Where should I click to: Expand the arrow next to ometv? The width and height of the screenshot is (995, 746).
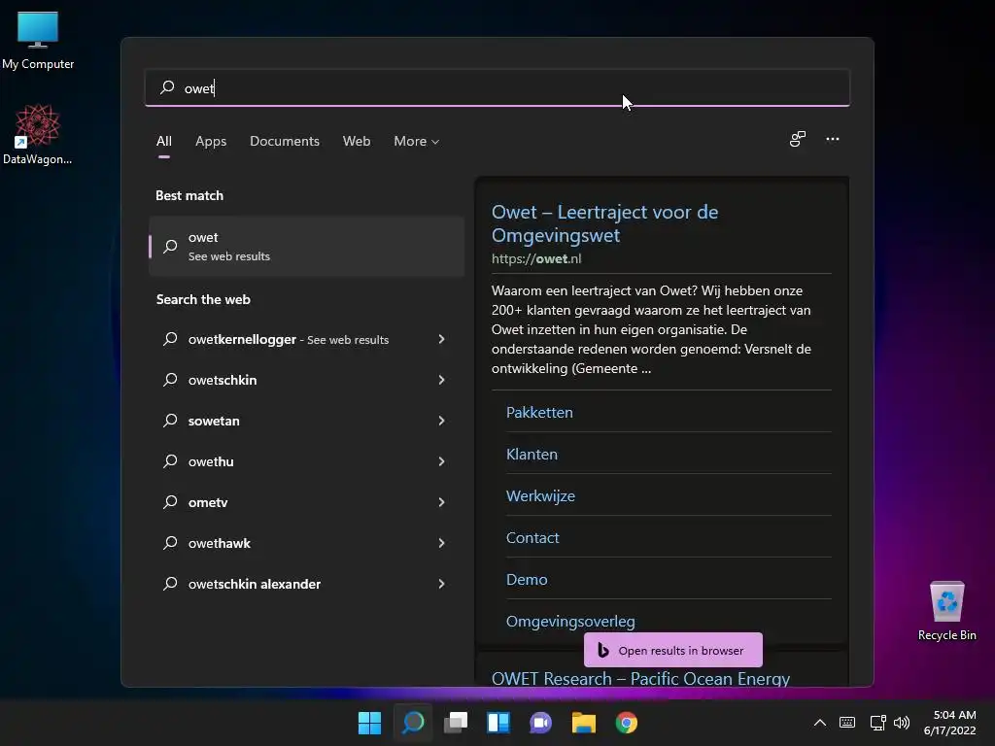coord(442,502)
